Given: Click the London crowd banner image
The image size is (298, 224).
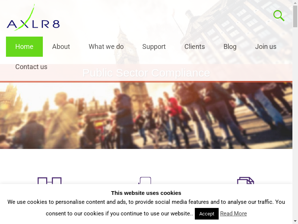Looking at the screenshot, I should tap(146, 116).
